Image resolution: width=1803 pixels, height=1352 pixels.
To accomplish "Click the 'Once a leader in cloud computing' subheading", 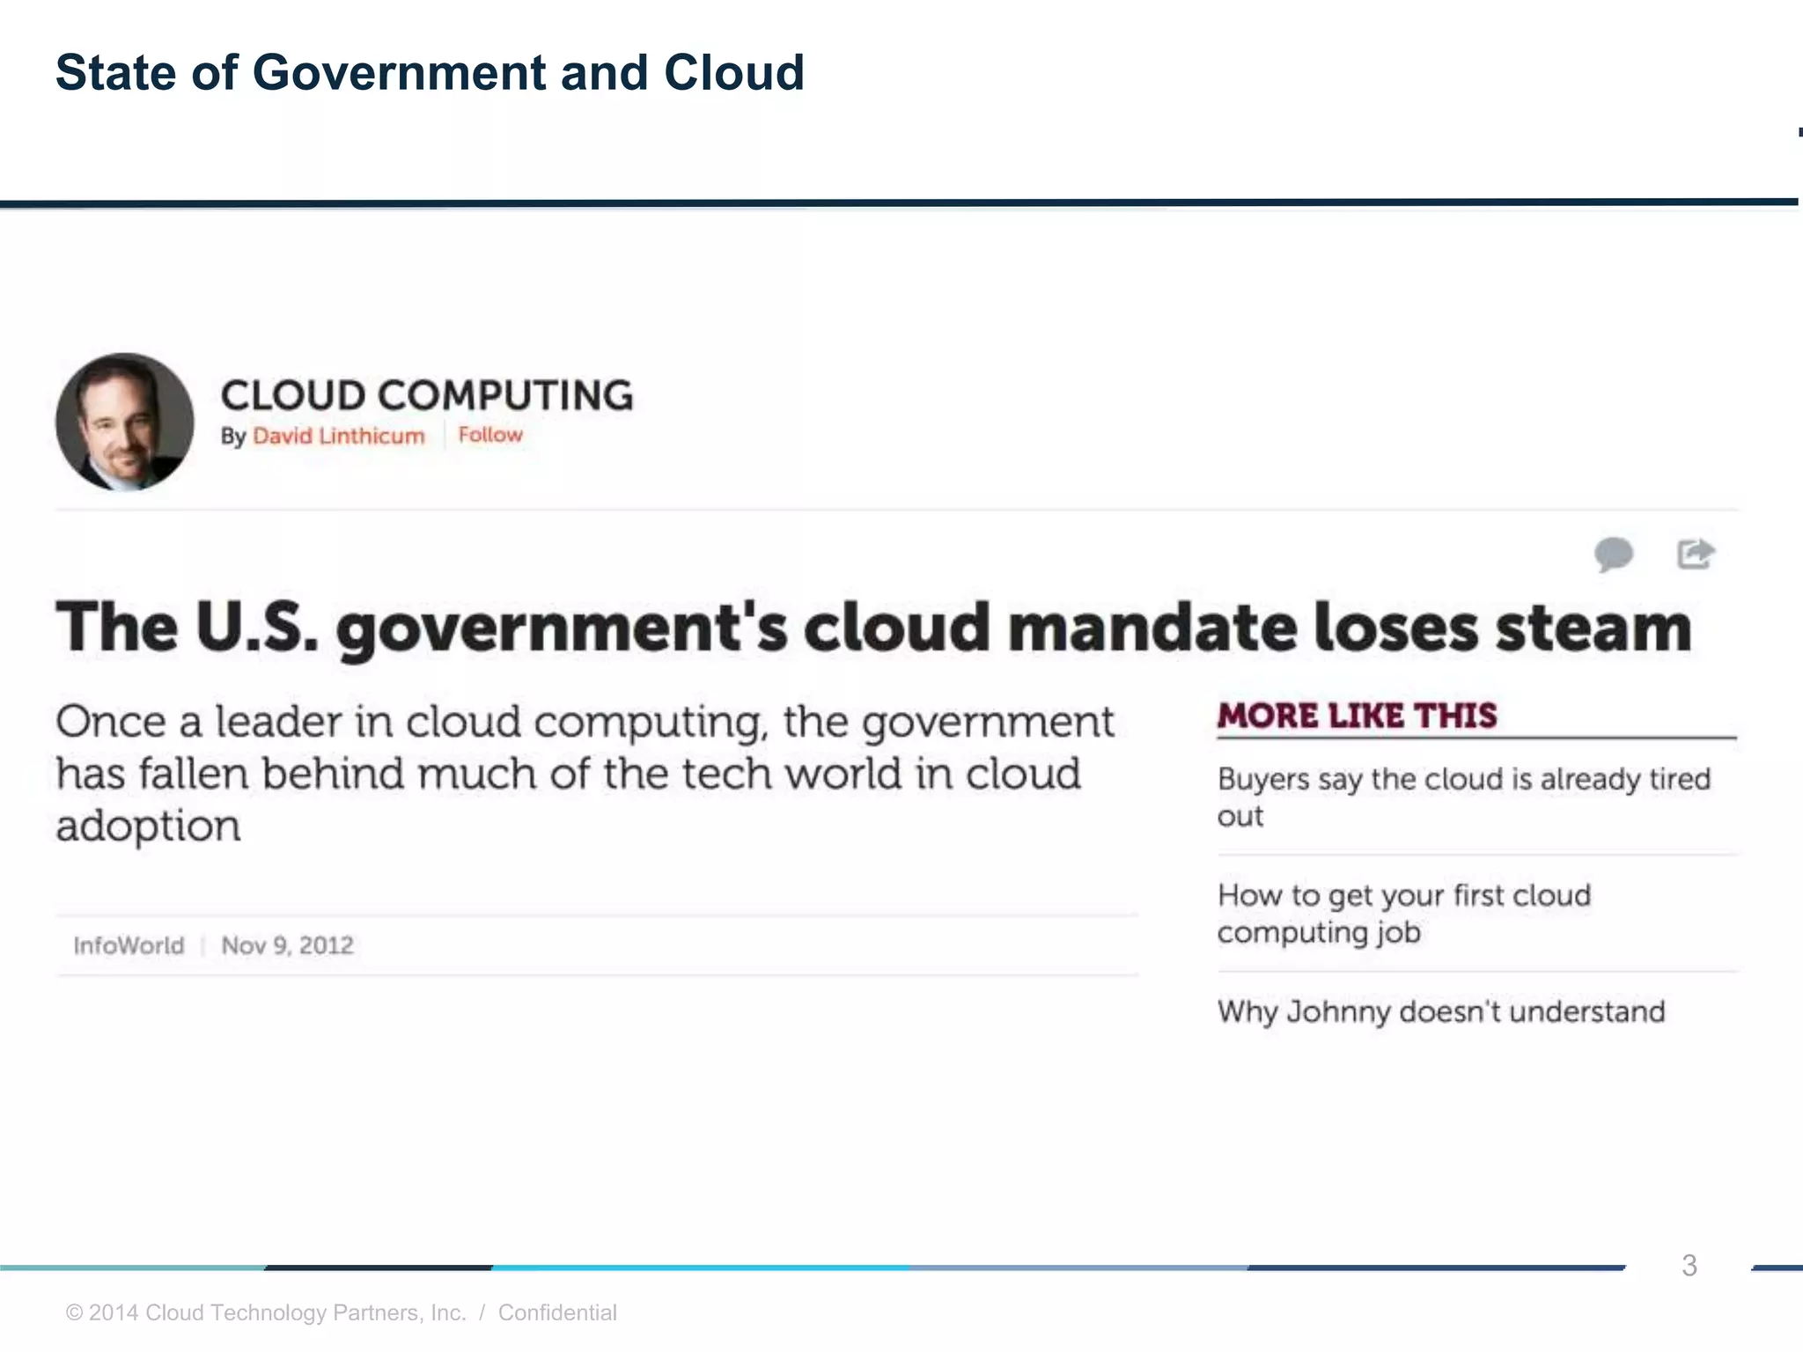I will coord(585,774).
